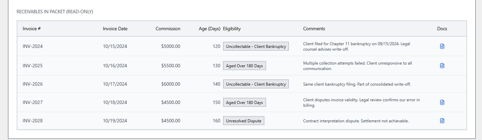This screenshot has height=140, width=482.
Task: Click Uncollectable - Client Bankruptcy badge for INV-2024
Action: pyautogui.click(x=256, y=46)
